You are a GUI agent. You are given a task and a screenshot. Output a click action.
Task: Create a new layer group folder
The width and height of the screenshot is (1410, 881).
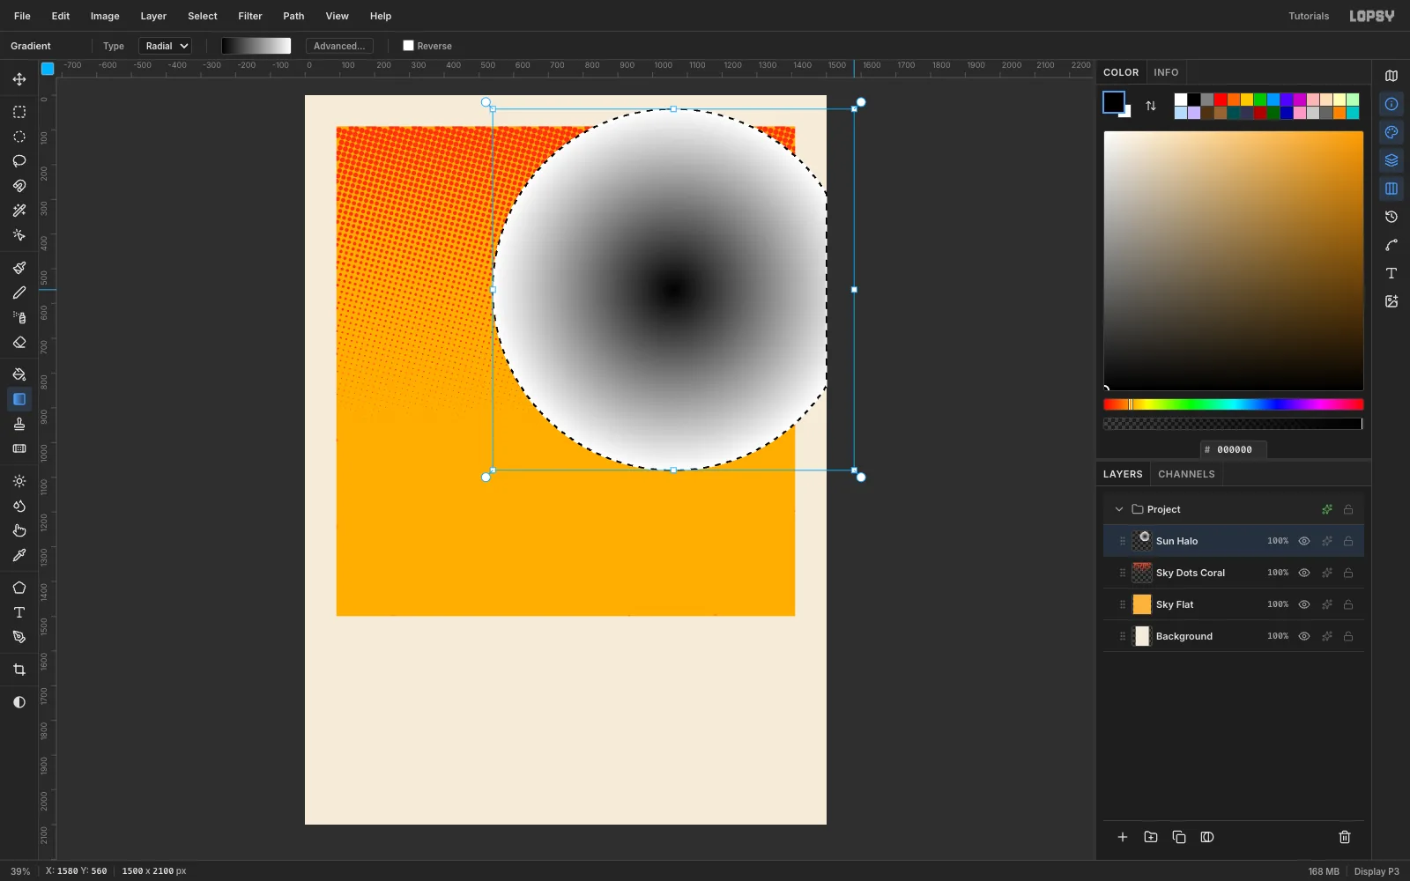tap(1151, 837)
